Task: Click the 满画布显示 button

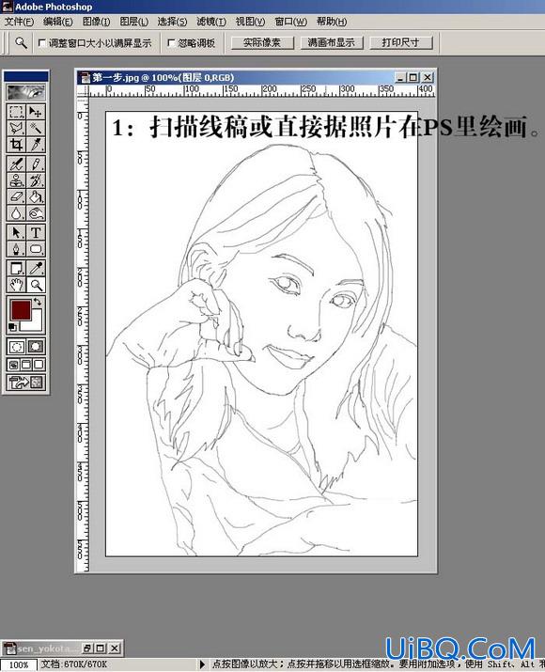Action: coord(331,42)
